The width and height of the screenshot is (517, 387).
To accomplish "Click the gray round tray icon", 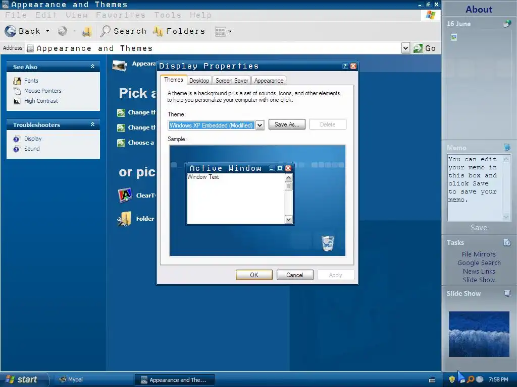I will (480, 379).
